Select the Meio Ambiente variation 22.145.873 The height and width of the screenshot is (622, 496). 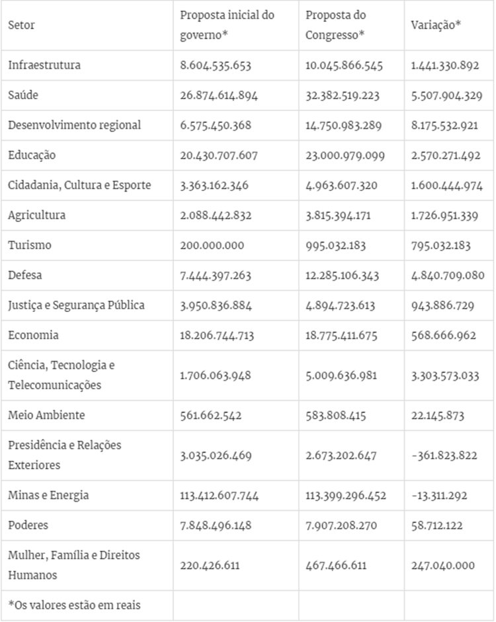point(437,415)
